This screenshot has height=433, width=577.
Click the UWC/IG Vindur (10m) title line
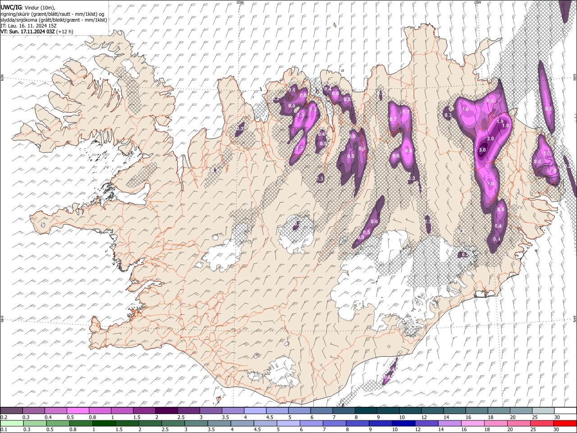(28, 8)
